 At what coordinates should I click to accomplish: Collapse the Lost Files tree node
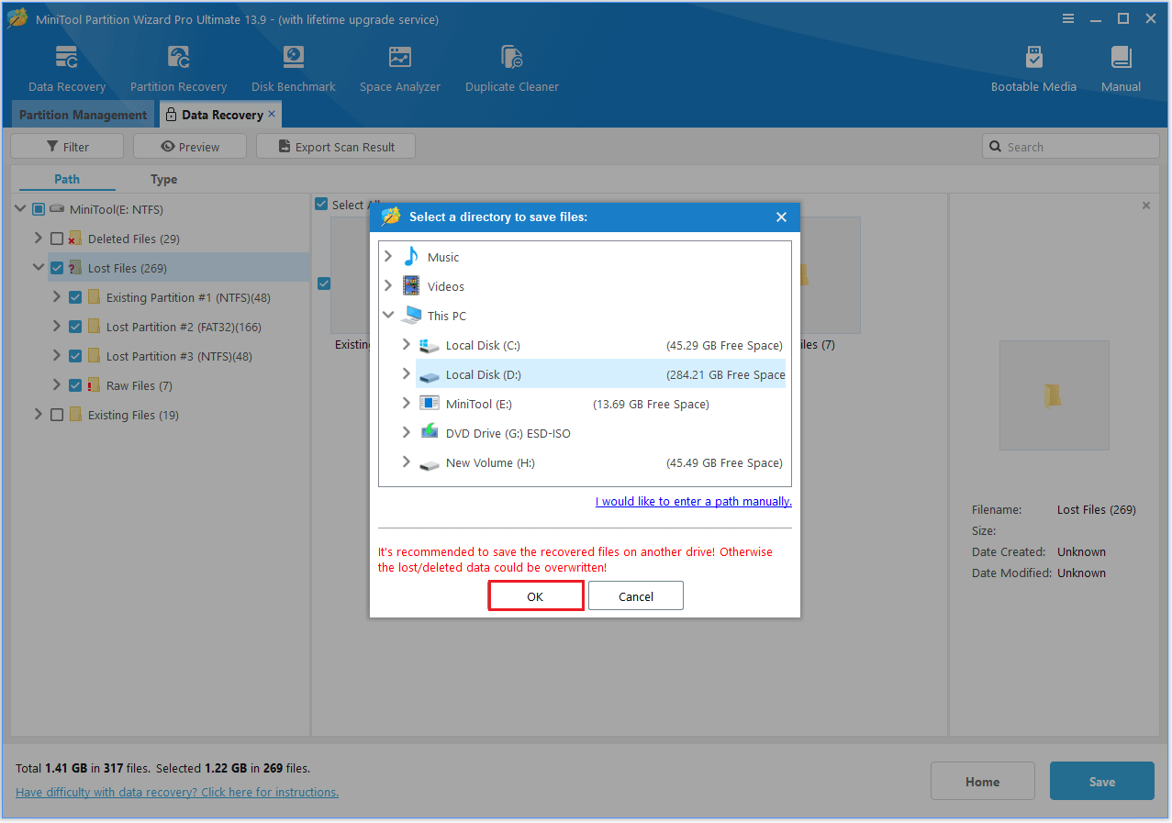pos(39,268)
